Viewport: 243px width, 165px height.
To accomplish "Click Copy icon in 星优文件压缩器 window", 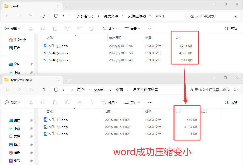I will (x=43, y=102).
